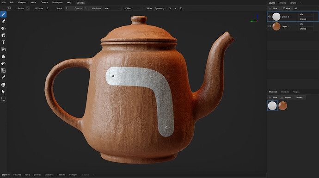The image size is (319, 178).
Task: Click the Nodes button
Action: click(299, 98)
